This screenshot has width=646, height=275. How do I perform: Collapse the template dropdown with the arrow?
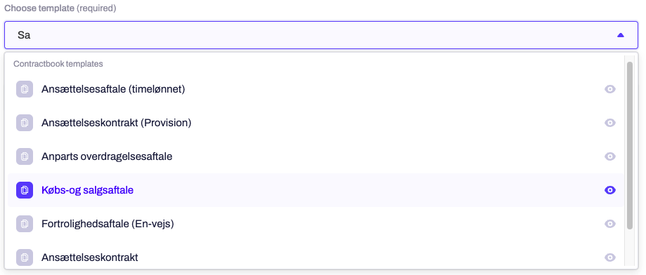pos(621,35)
